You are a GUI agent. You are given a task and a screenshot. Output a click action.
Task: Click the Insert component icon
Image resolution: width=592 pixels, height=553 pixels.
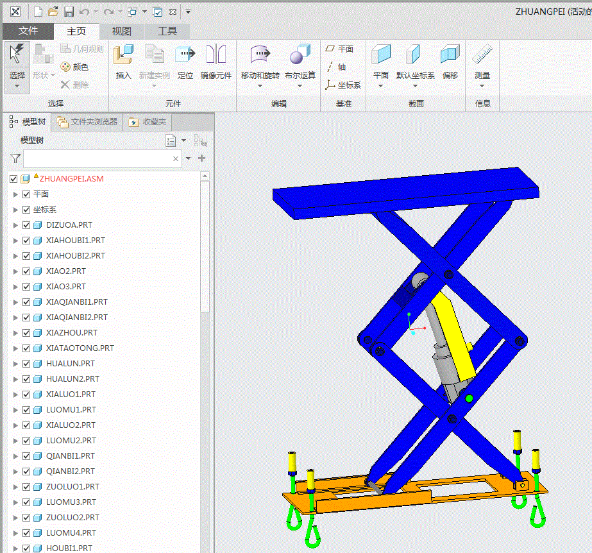(123, 55)
